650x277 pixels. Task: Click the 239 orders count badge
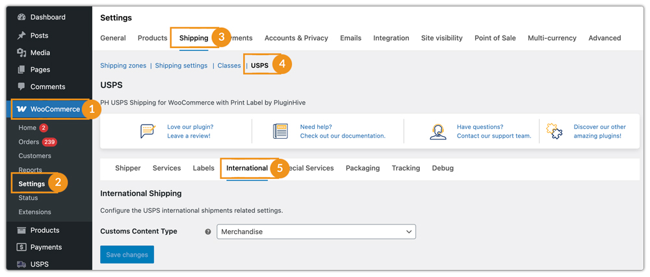pos(49,142)
